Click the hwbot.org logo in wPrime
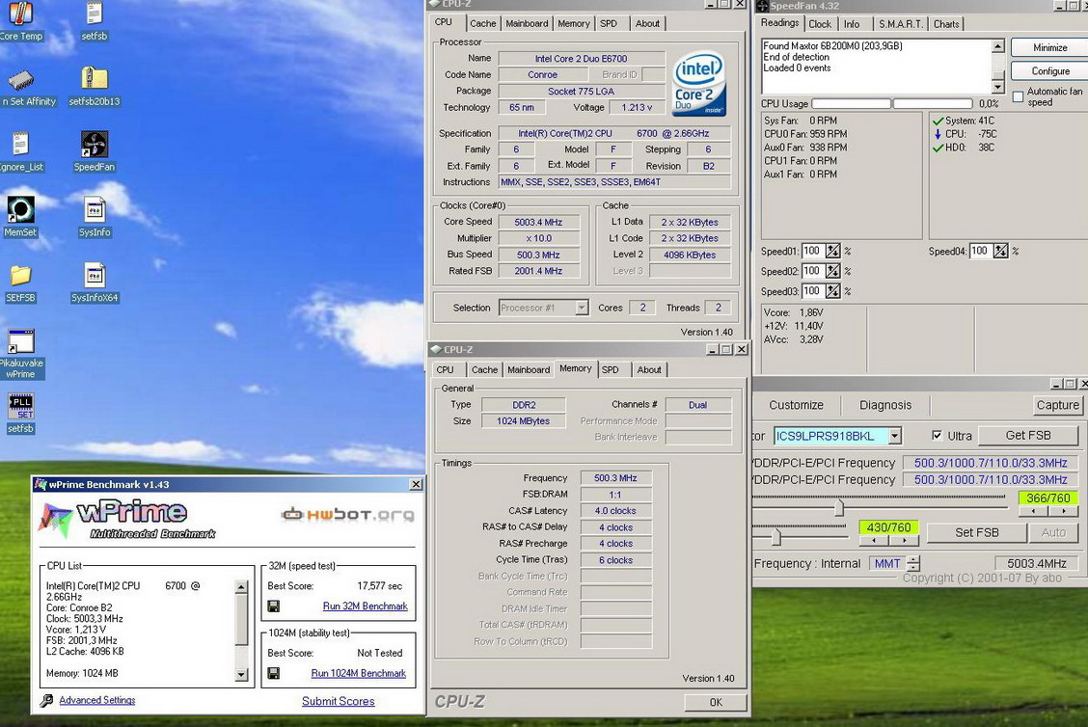 point(347,514)
